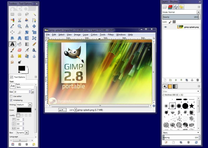Select the Rectangle Select tool
The image size is (208, 148).
tap(12, 14)
